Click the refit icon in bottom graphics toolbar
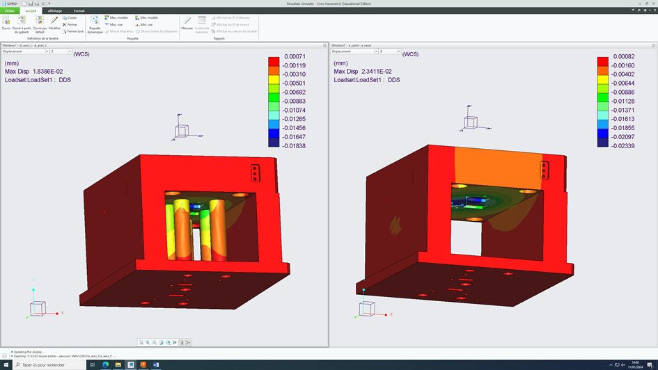This screenshot has width=658, height=370. (x=141, y=342)
